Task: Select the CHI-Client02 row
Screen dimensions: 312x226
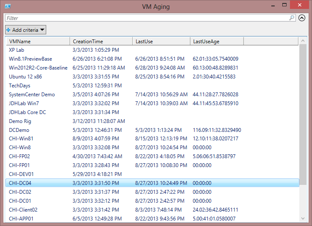Action: [153, 210]
